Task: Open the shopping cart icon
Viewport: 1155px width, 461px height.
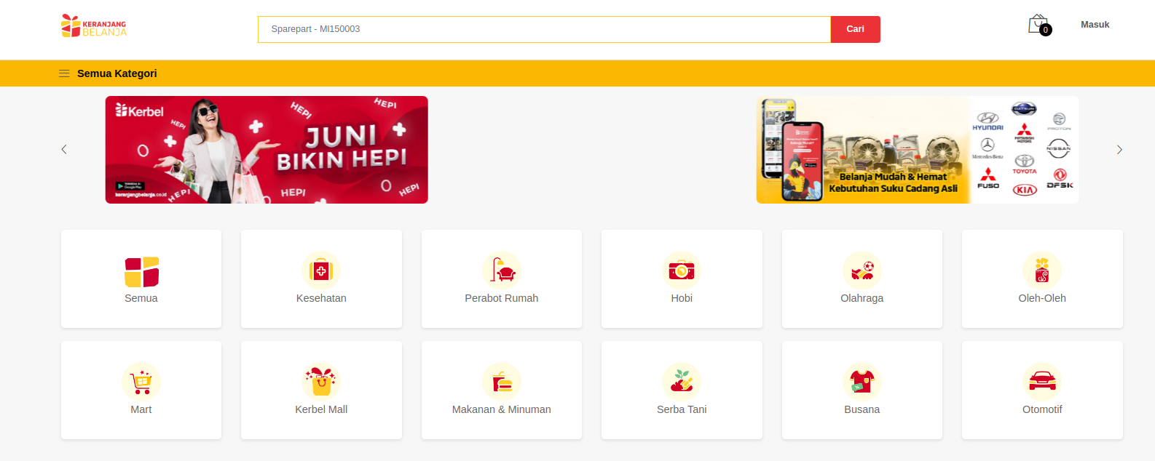Action: point(1038,25)
